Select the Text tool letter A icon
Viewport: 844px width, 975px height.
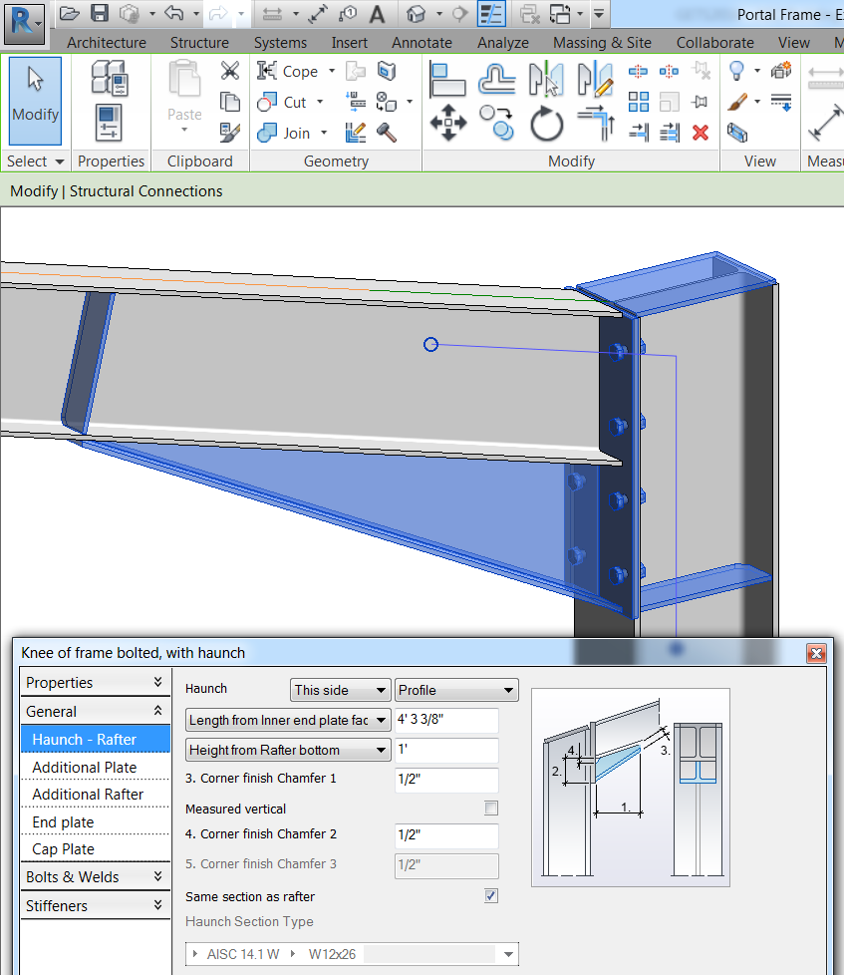(x=377, y=14)
